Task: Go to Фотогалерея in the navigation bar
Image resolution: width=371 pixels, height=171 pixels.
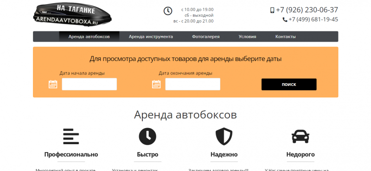Action: click(x=206, y=37)
